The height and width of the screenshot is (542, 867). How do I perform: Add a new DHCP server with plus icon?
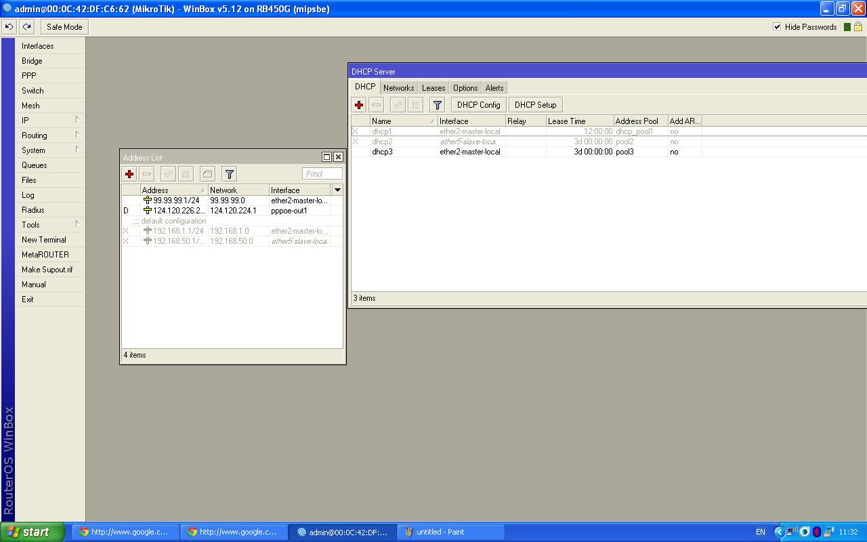(359, 105)
